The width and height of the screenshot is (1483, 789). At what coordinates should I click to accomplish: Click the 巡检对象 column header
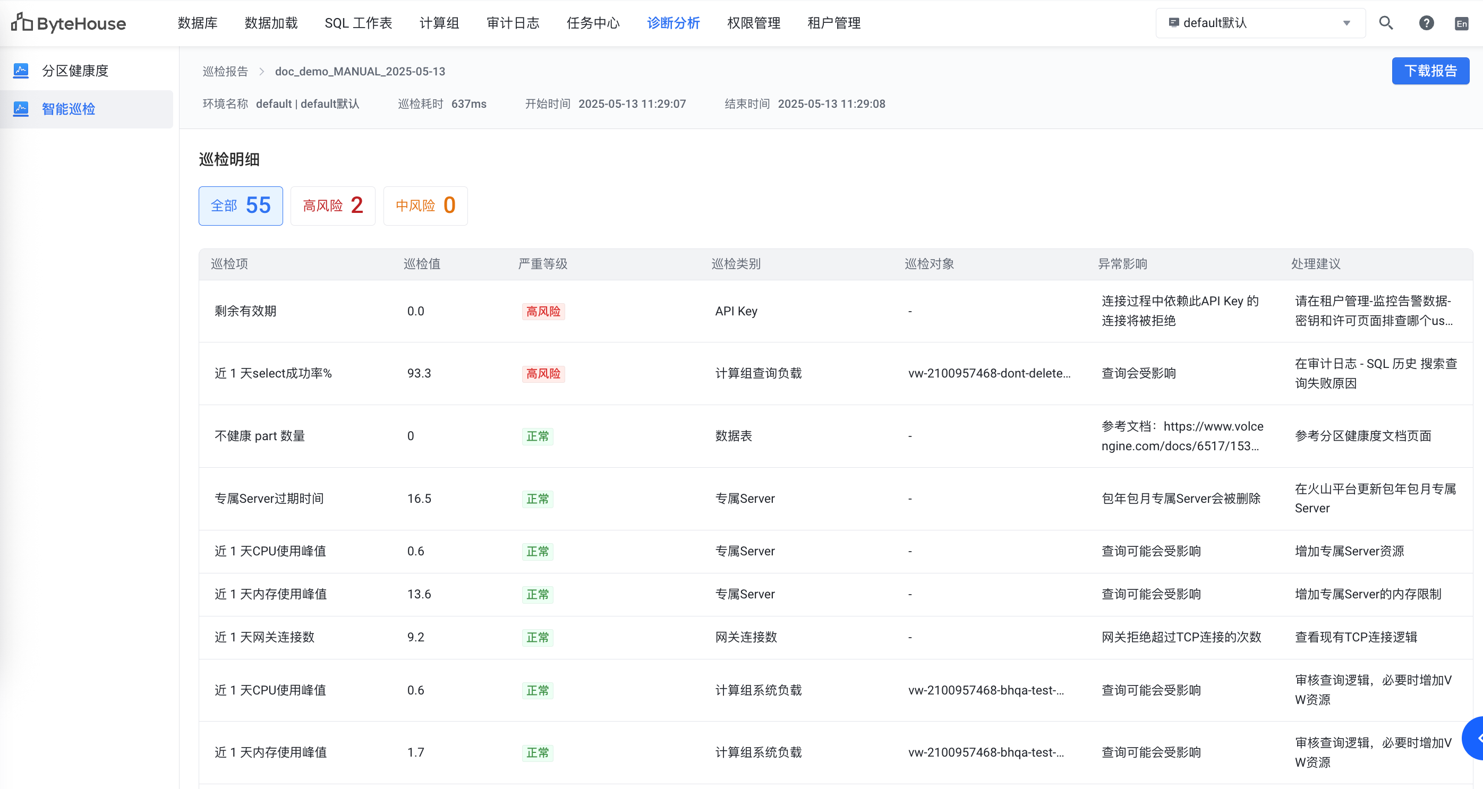click(929, 263)
